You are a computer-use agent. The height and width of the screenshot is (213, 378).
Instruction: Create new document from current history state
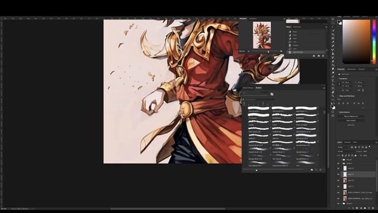(314, 56)
